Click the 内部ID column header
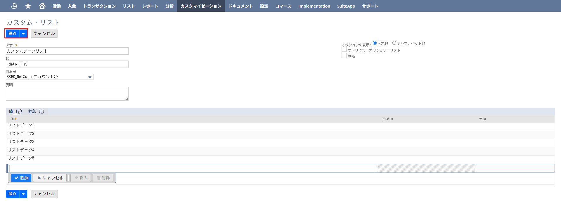This screenshot has height=205, width=561. point(388,119)
